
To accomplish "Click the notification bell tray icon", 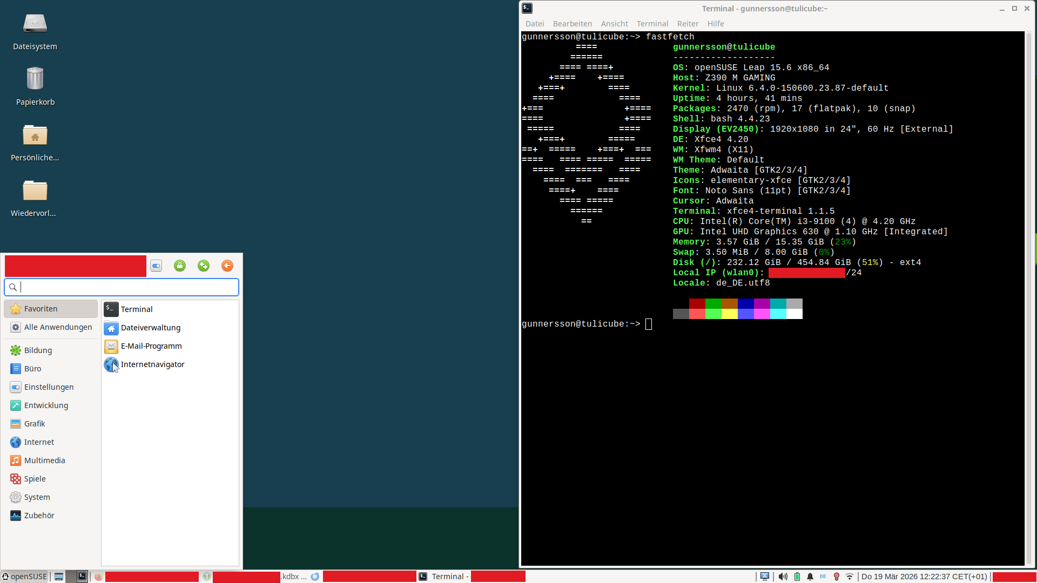I will coord(810,577).
